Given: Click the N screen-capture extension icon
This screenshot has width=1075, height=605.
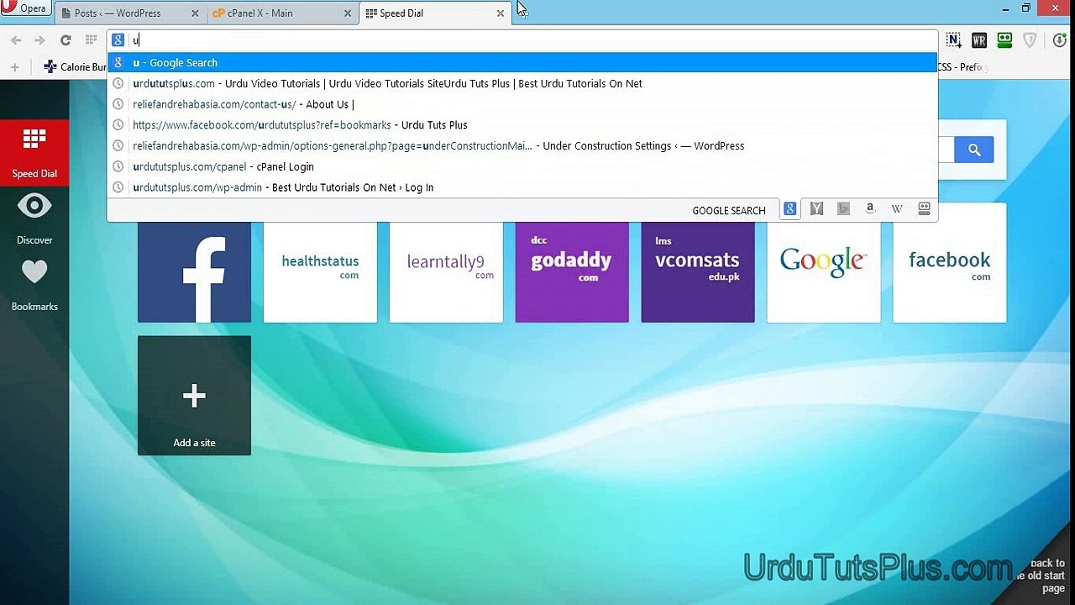Looking at the screenshot, I should [x=953, y=39].
